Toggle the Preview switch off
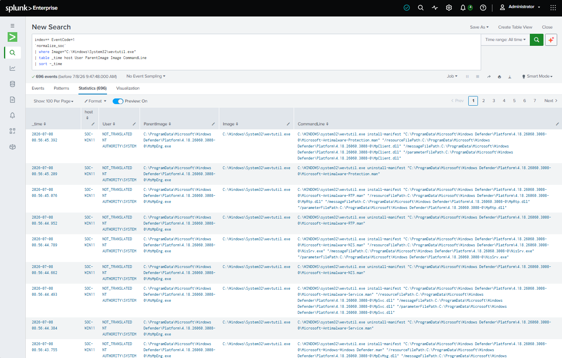562x358 pixels. (x=118, y=101)
